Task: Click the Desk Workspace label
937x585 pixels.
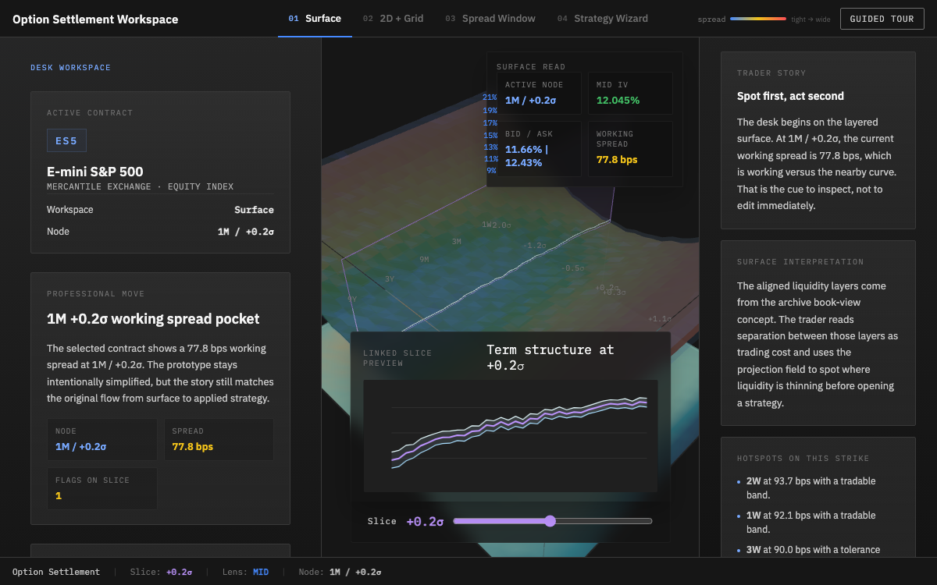Action: pyautogui.click(x=70, y=68)
